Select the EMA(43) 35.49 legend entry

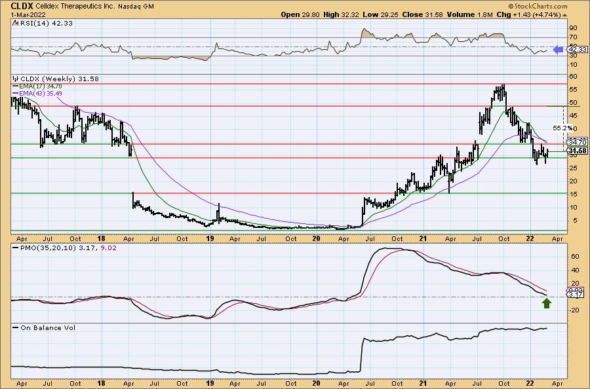coord(37,93)
